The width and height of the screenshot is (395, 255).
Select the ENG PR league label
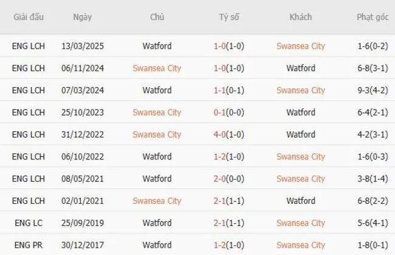click(x=28, y=245)
